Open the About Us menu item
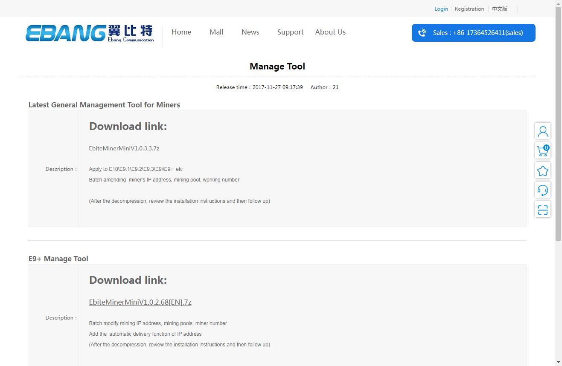 (330, 32)
